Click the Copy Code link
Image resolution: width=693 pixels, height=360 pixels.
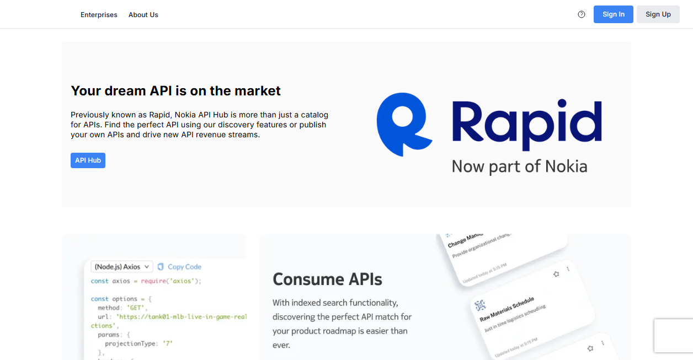click(x=184, y=267)
